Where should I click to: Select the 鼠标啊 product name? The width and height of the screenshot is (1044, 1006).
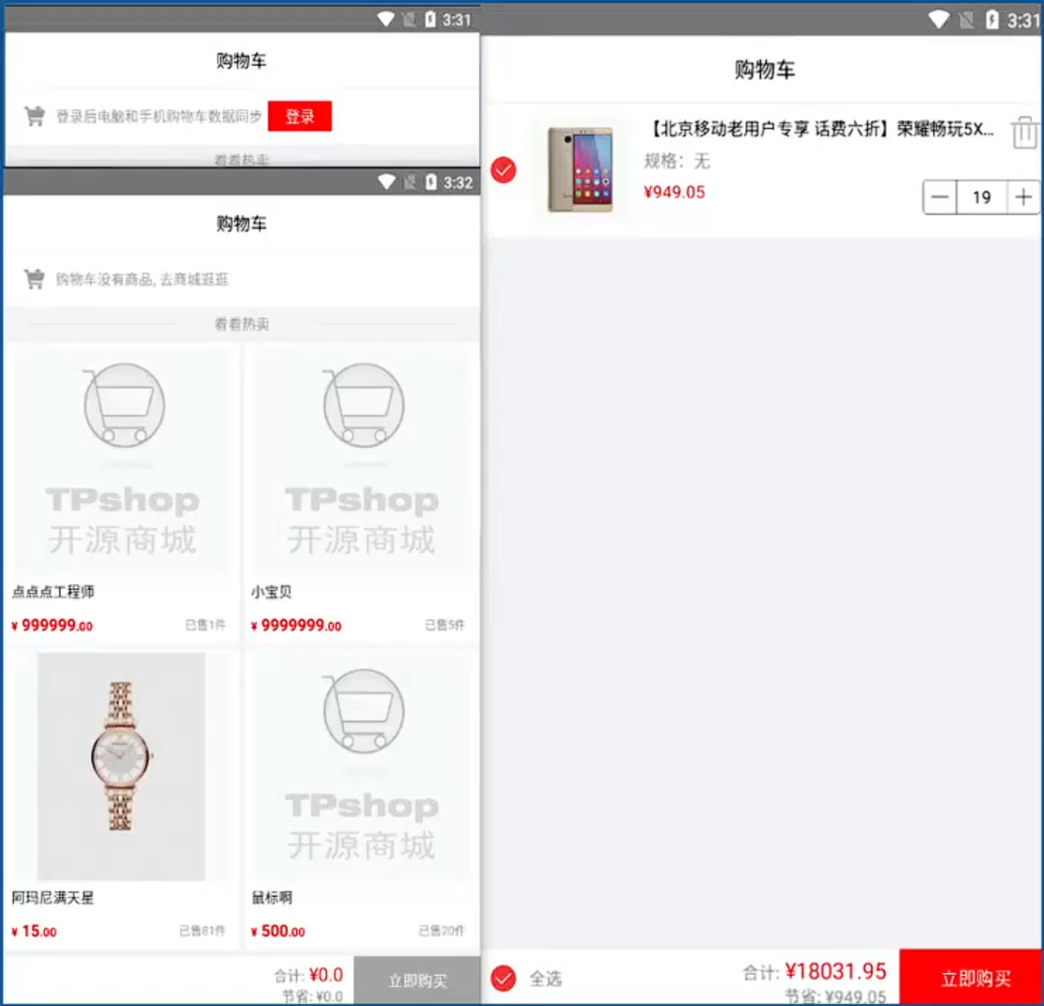(271, 898)
